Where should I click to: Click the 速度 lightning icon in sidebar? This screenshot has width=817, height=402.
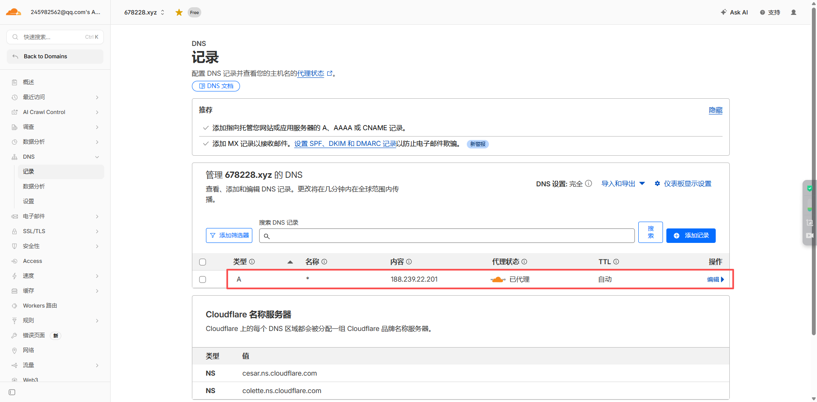14,276
